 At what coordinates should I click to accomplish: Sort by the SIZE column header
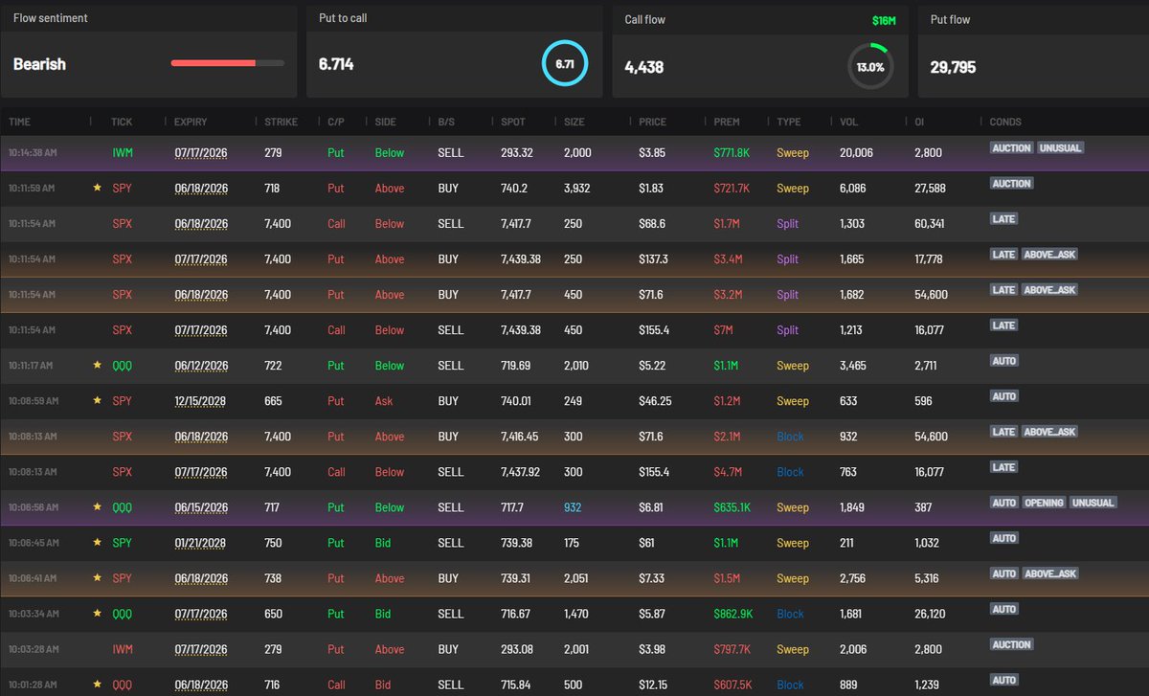point(574,123)
